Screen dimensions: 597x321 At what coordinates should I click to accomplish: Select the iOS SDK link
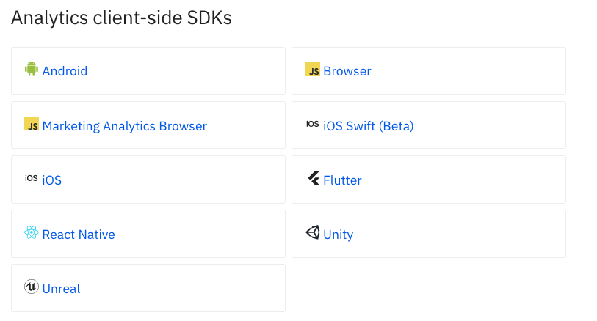(x=52, y=180)
